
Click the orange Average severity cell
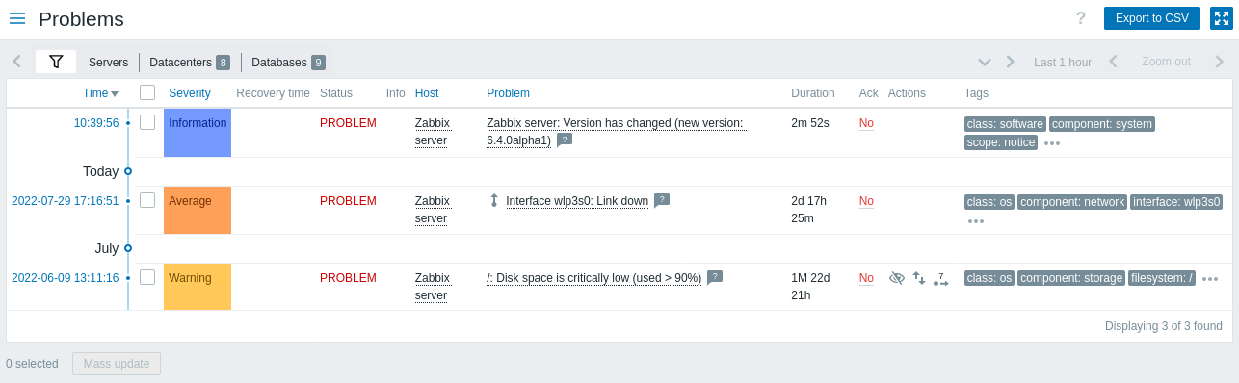[198, 210]
